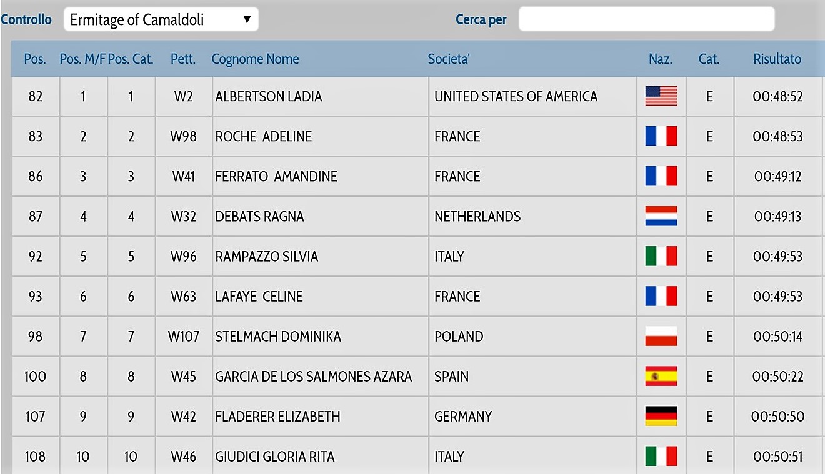Sort by the Cognome Nome column header
This screenshot has width=825, height=474.
(x=255, y=59)
